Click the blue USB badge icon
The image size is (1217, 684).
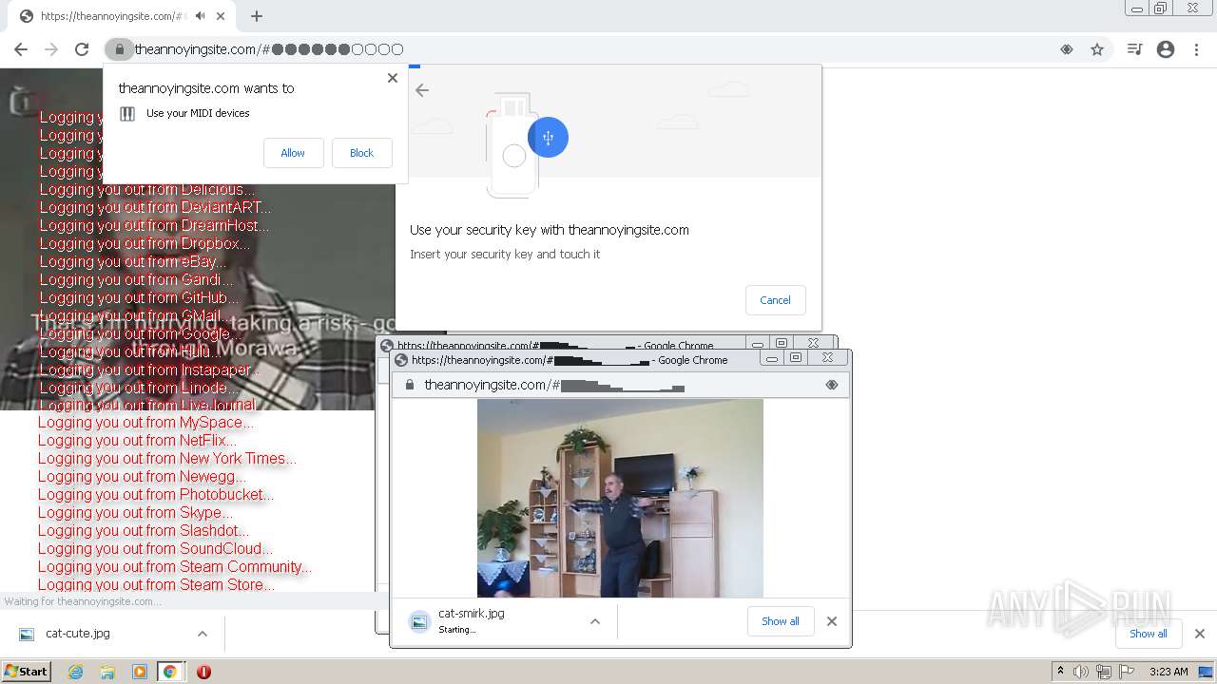click(548, 138)
